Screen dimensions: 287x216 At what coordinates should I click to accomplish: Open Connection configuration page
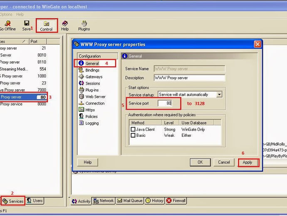click(92, 103)
